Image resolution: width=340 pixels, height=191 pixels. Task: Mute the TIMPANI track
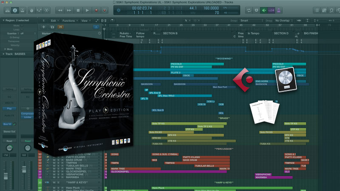(54, 163)
